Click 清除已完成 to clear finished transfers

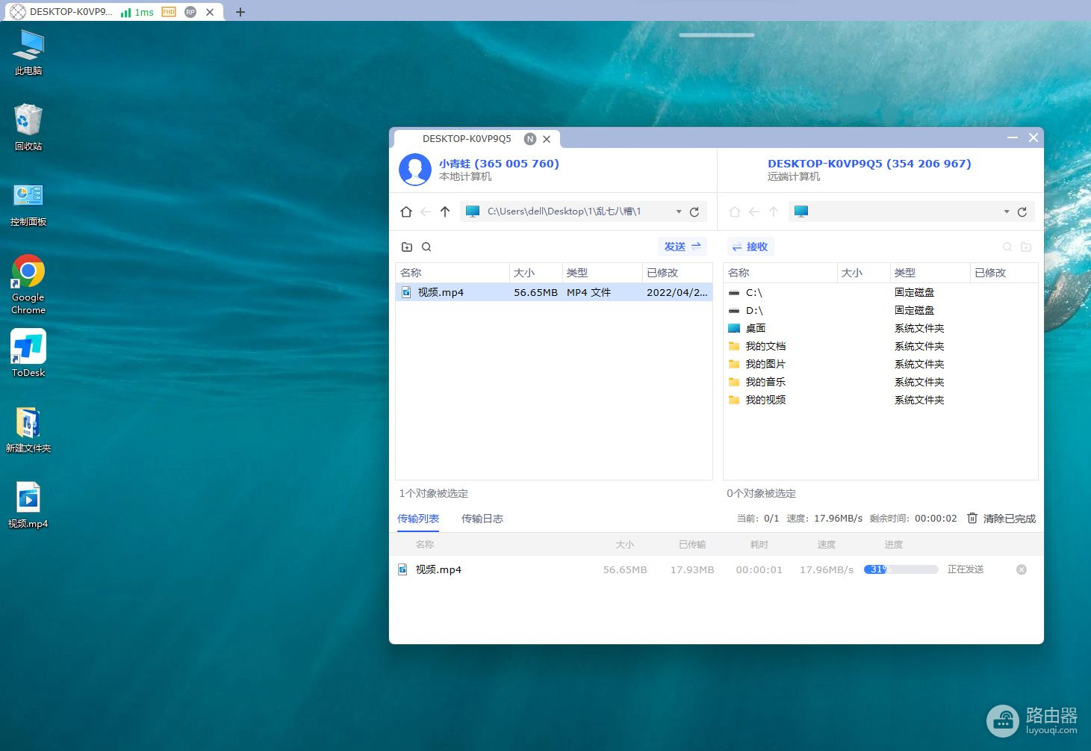coord(1001,519)
